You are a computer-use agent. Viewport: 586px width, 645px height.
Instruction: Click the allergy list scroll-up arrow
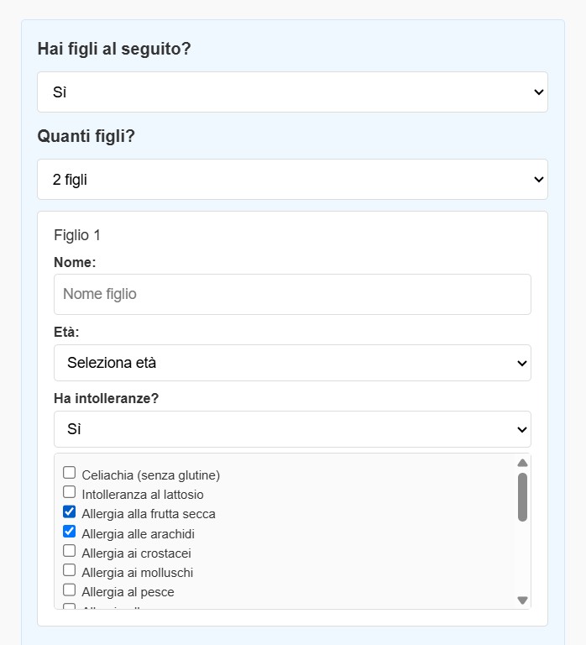click(522, 463)
